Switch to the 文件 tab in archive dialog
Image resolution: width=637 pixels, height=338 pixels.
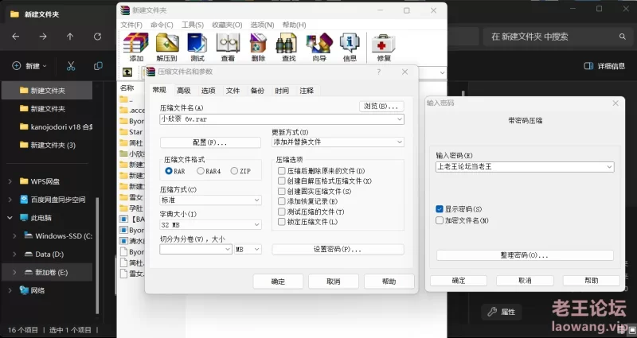click(233, 91)
